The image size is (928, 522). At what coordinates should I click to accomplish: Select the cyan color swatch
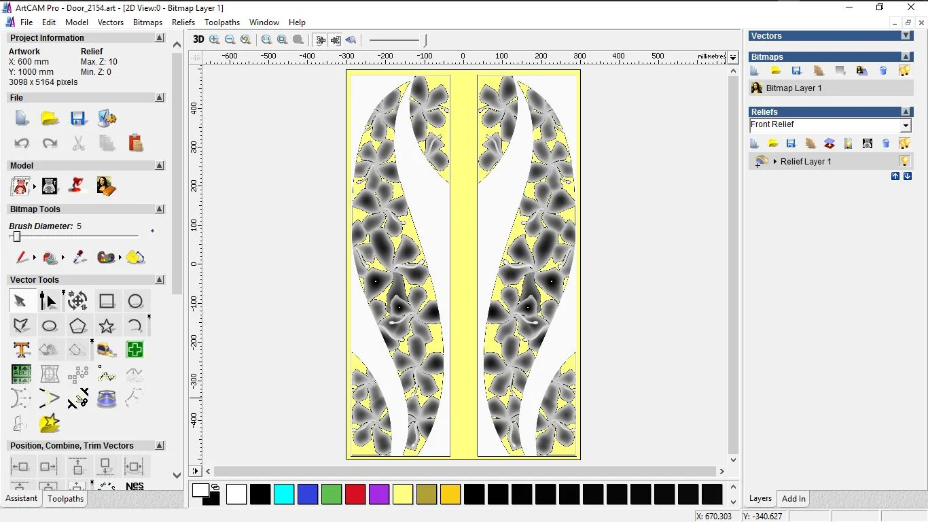tap(284, 494)
